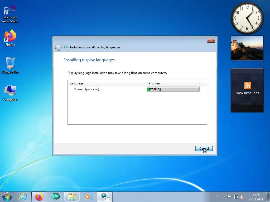Switch to Firefox in the taskbar

click(x=39, y=197)
